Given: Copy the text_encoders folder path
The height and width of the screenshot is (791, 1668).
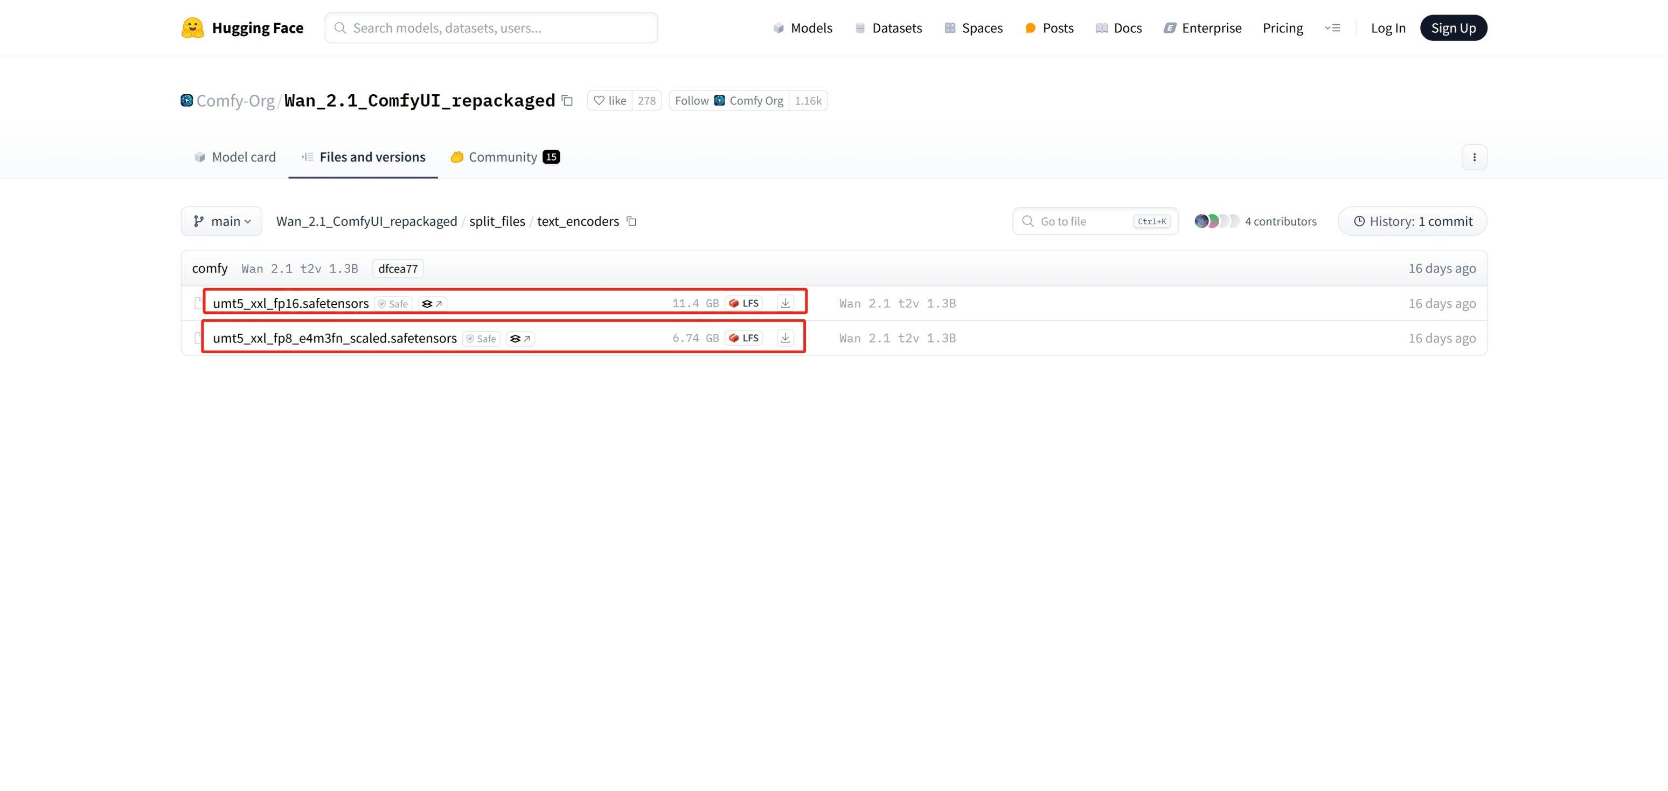Looking at the screenshot, I should [632, 221].
